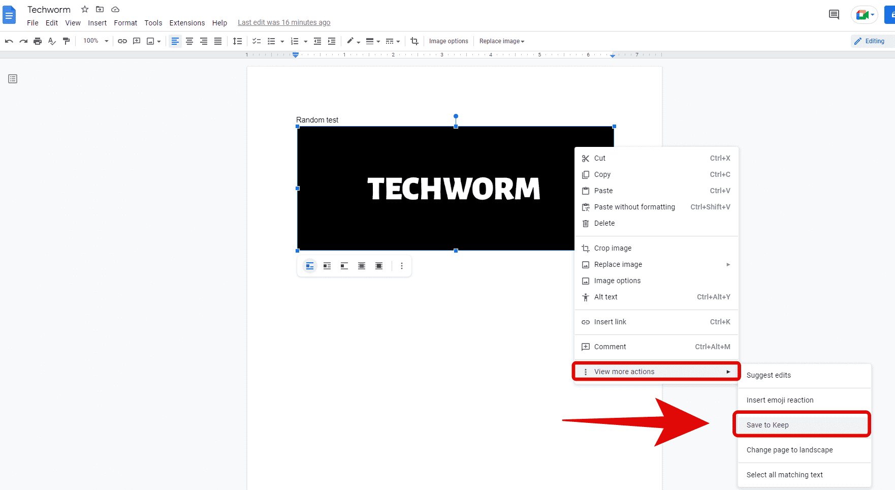Open the 100% zoom dropdown
The image size is (895, 490).
[95, 41]
